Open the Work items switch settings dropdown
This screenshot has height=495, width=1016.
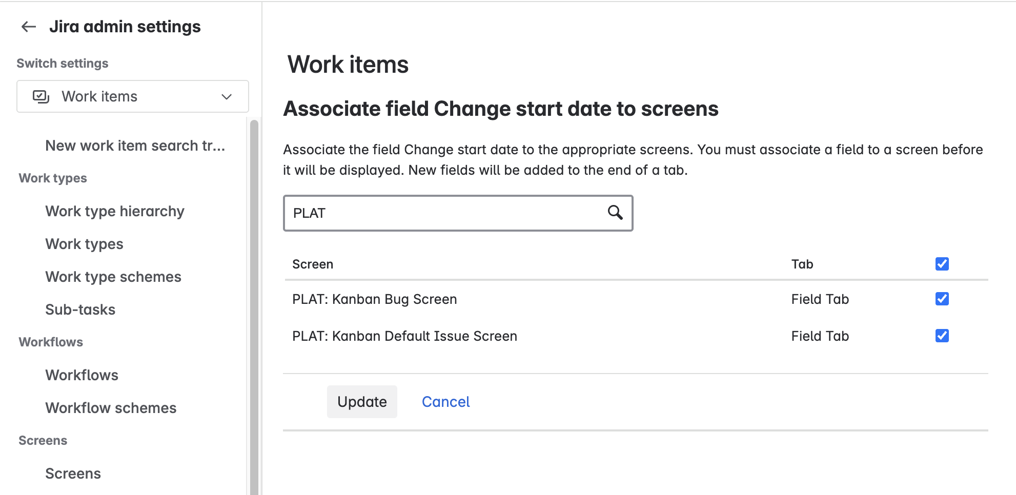pyautogui.click(x=132, y=96)
